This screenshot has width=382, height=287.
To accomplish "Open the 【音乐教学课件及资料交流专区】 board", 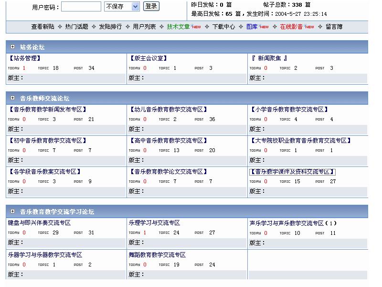I will 292,172.
